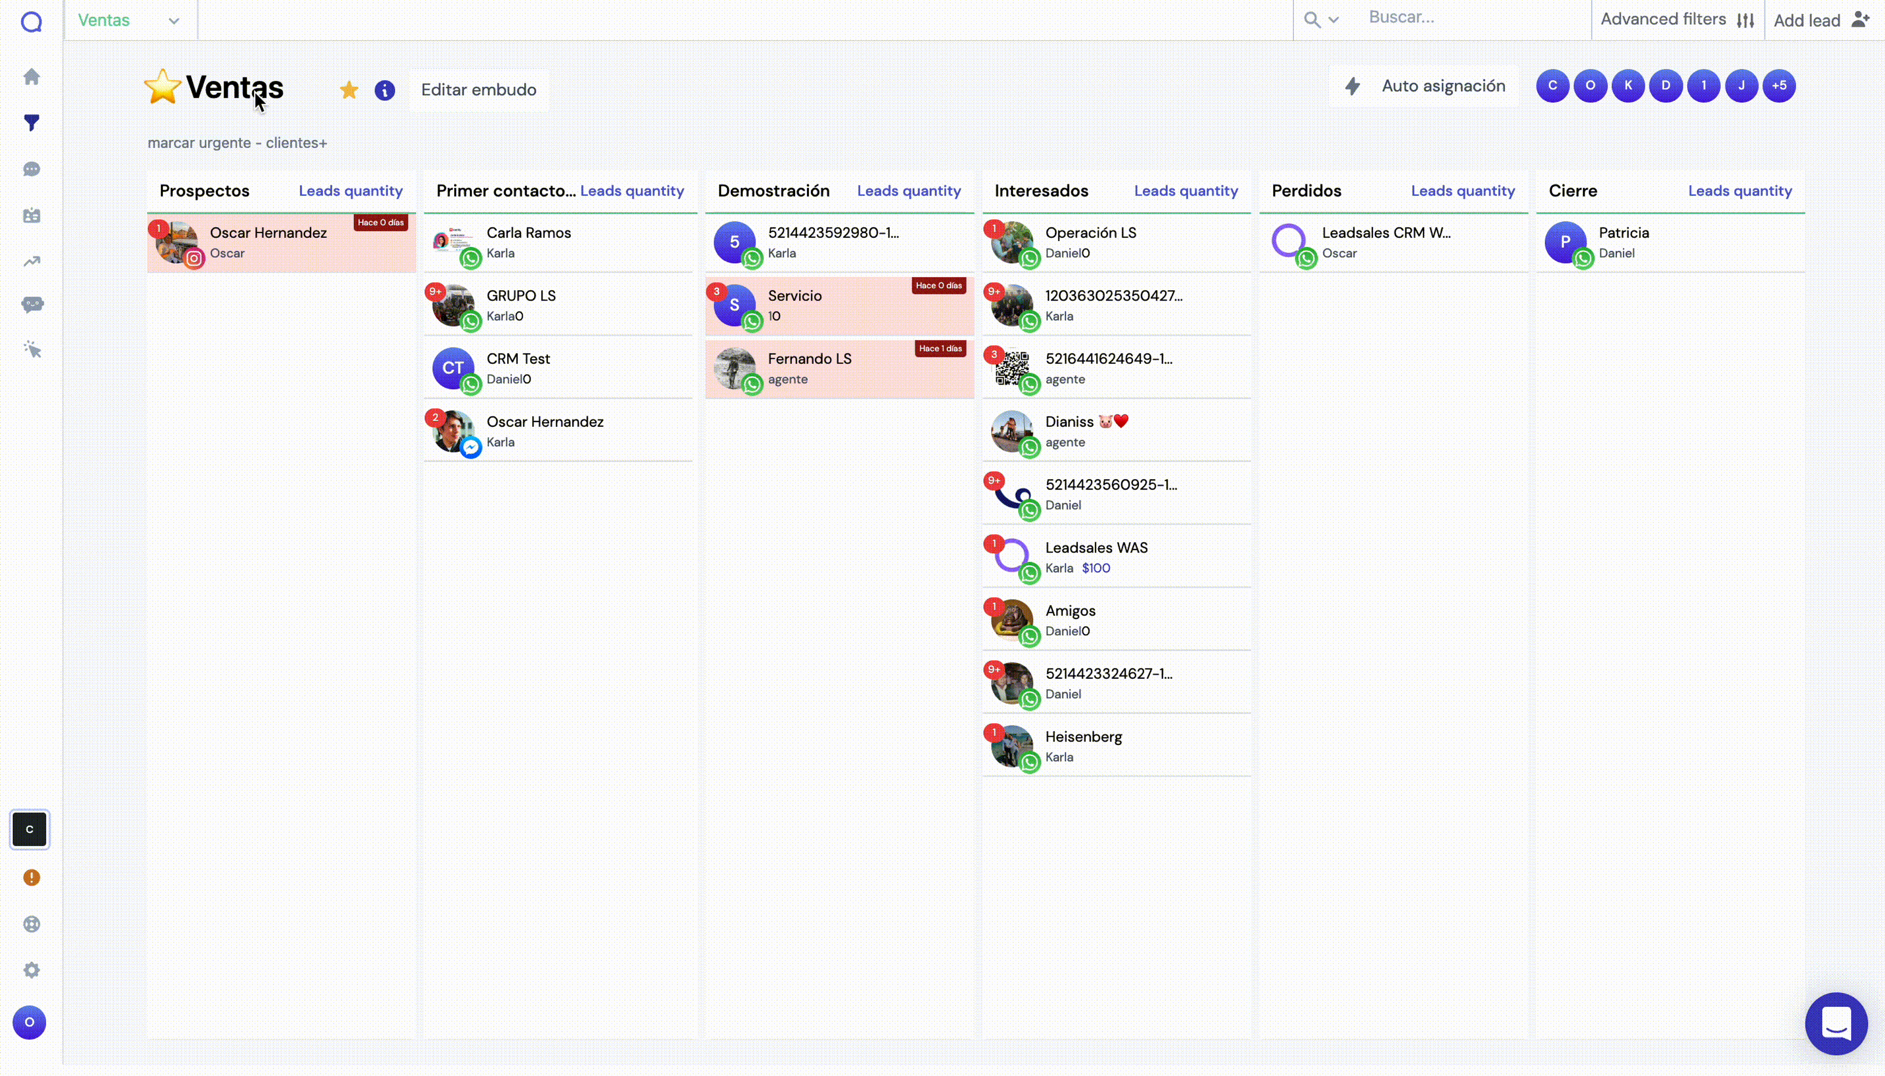Click Leads quantity in Prospectos column
The width and height of the screenshot is (1885, 1076).
[x=351, y=191]
